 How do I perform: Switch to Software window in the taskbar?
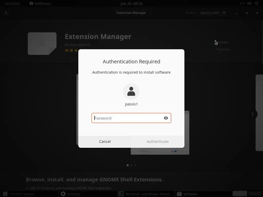tap(203, 194)
